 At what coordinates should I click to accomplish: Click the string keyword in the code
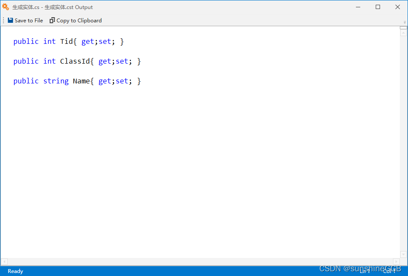(56, 81)
